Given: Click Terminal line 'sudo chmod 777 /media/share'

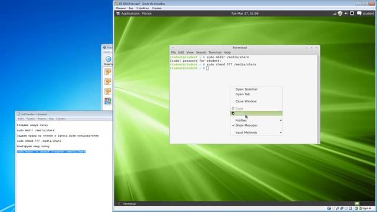Looking at the screenshot, I should (x=232, y=64).
